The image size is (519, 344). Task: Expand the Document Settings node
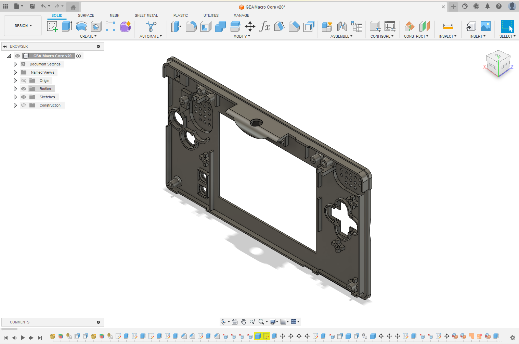tap(15, 64)
